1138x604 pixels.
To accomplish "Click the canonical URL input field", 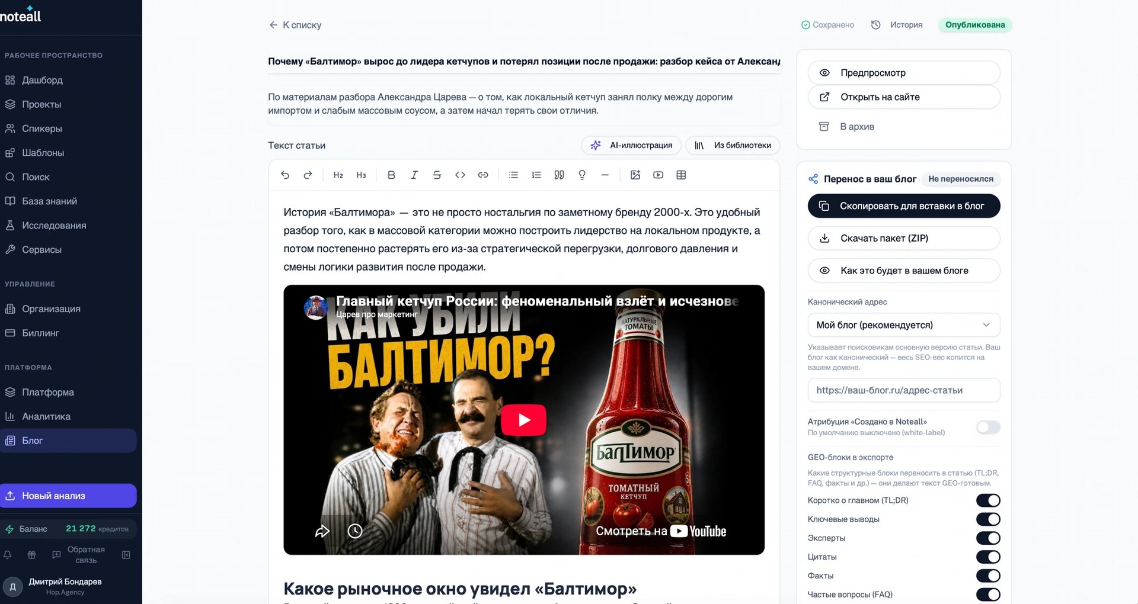I will pyautogui.click(x=904, y=390).
